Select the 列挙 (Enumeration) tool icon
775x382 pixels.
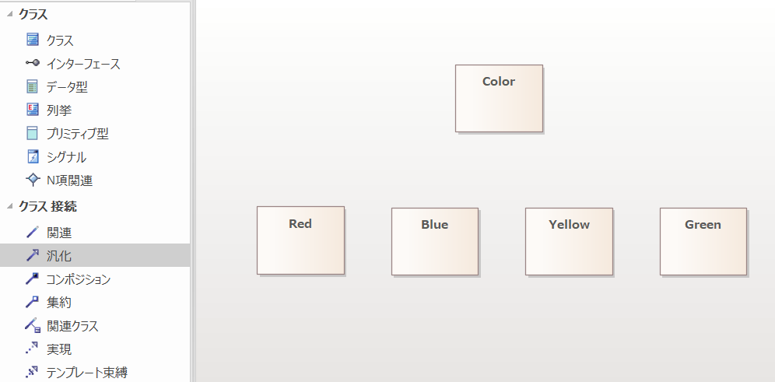point(32,110)
